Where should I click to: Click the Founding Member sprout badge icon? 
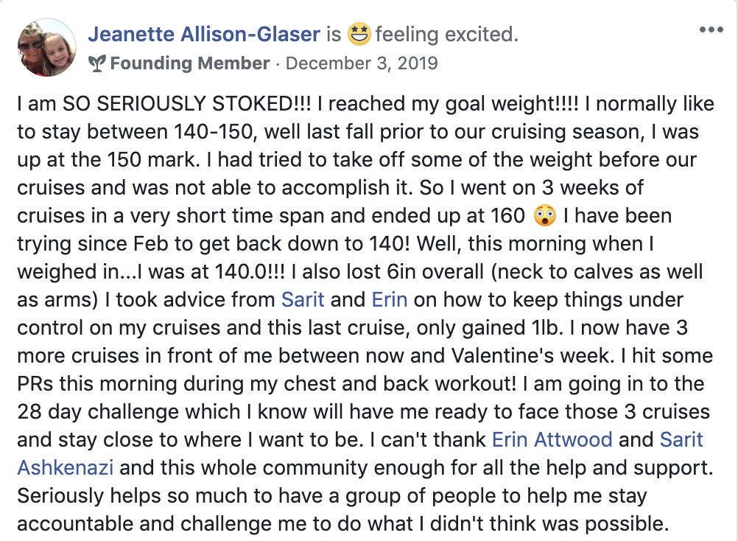tap(97, 63)
